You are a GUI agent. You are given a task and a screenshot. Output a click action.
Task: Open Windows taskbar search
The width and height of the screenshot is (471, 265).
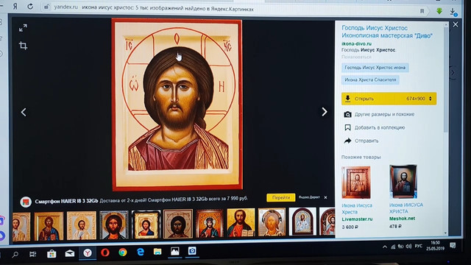pos(15,255)
